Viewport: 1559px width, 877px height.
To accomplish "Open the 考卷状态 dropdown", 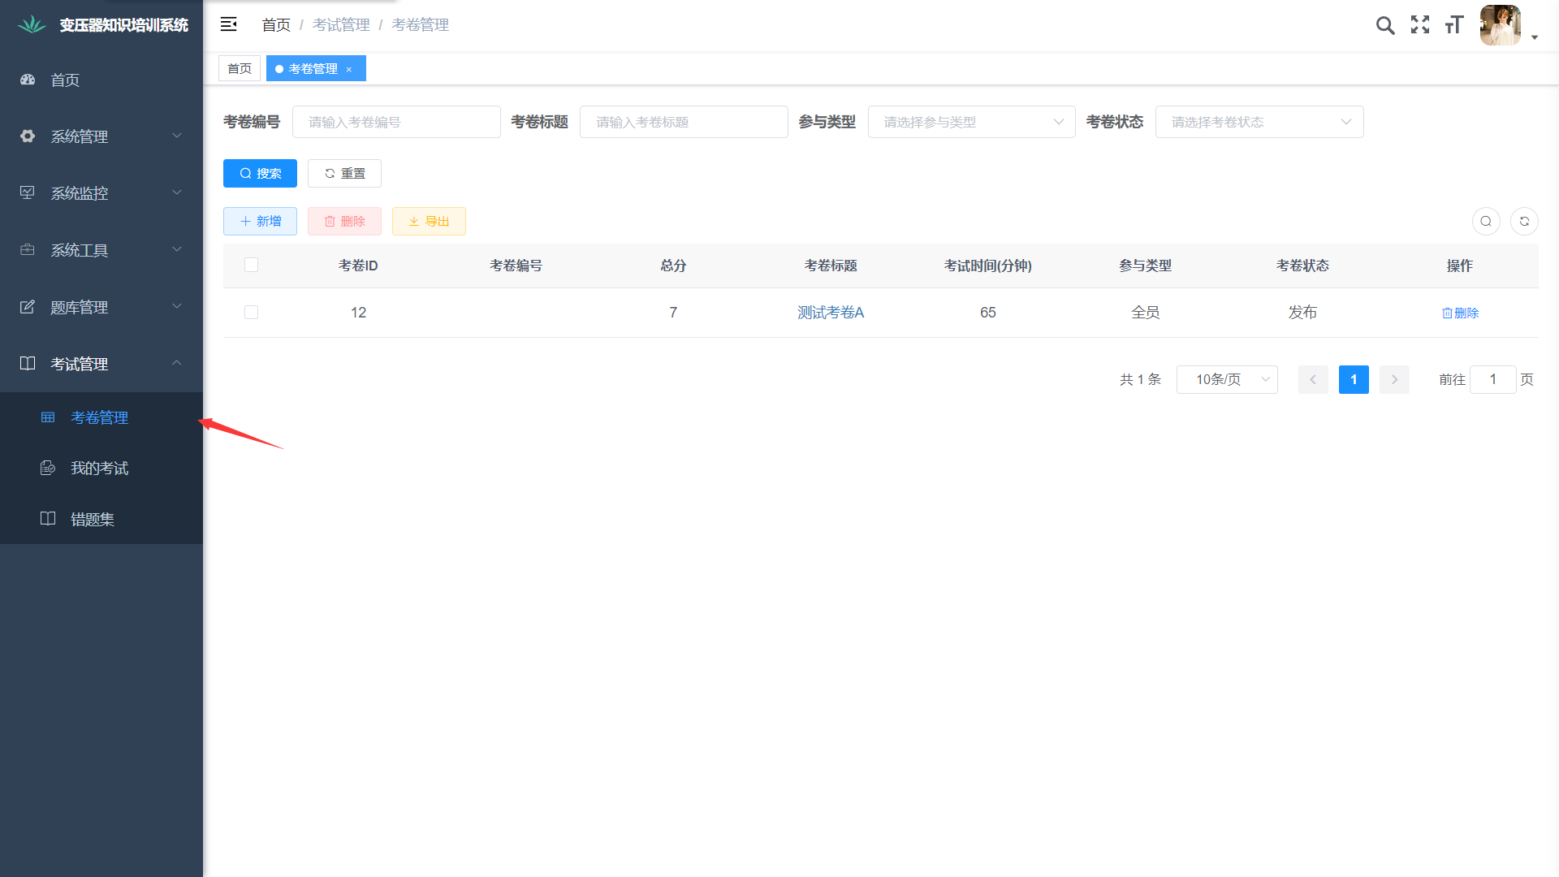I will click(x=1259, y=122).
